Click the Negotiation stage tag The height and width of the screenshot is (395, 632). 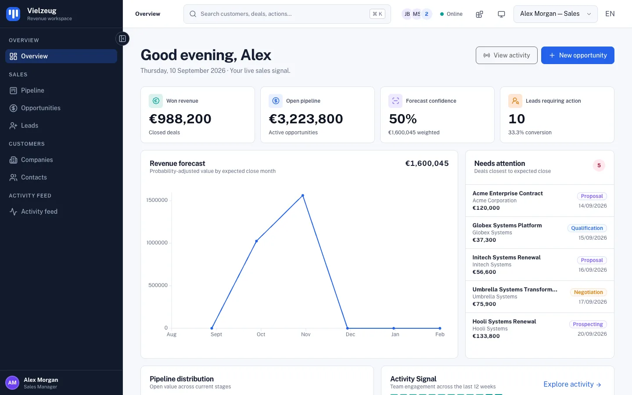(x=588, y=292)
